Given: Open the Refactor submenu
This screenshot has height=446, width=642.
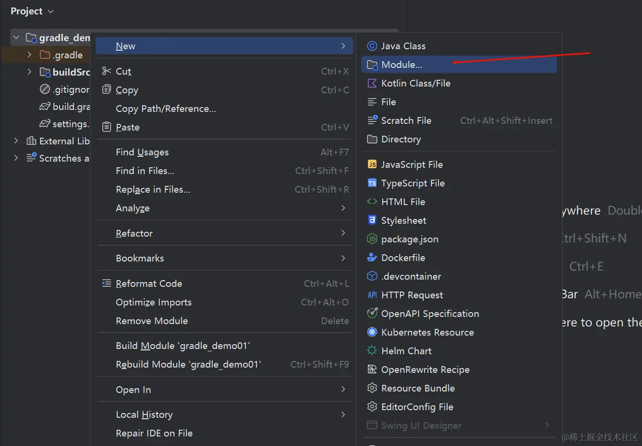Looking at the screenshot, I should point(224,233).
